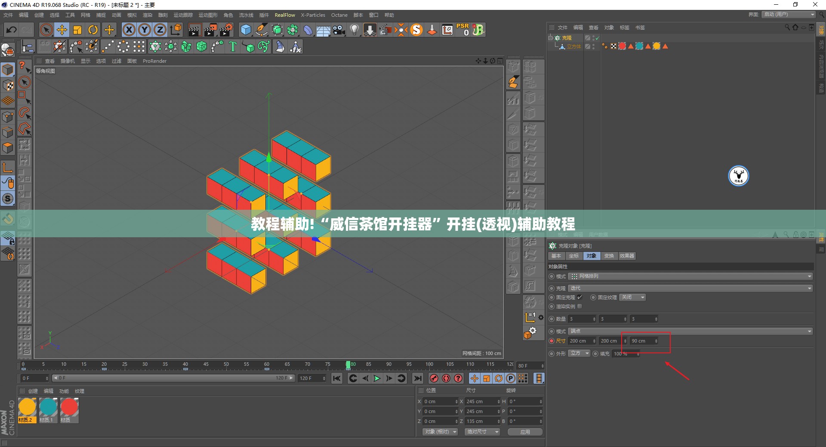The image size is (826, 447).
Task: Open the RealFlow menu
Action: [x=285, y=15]
